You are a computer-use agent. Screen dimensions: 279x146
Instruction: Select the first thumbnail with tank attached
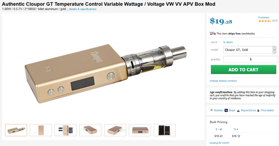[16, 130]
